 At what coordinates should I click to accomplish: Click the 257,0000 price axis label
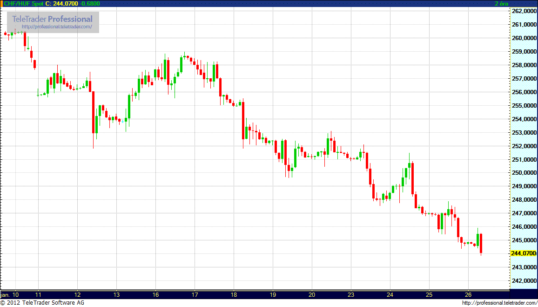524,79
